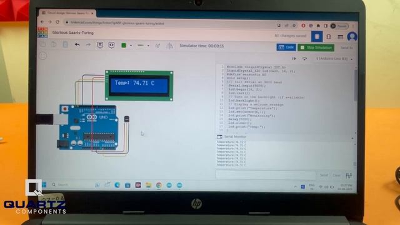This screenshot has height=225, width=400.
Task: Click the zoom to fit icon
Action: [43, 56]
